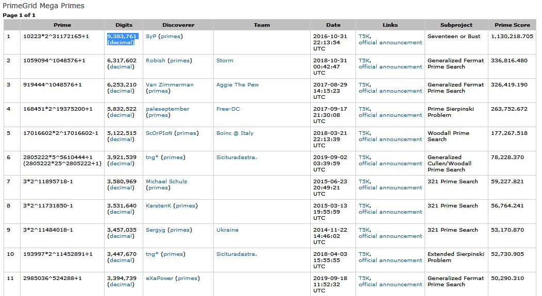Open decimal link under 3,921,539 digits
This screenshot has height=296, width=542.
point(121,164)
